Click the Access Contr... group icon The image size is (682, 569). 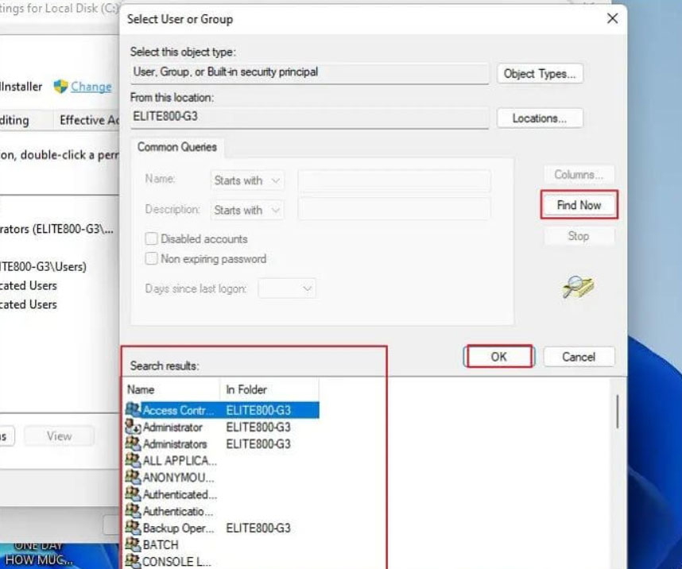click(133, 409)
